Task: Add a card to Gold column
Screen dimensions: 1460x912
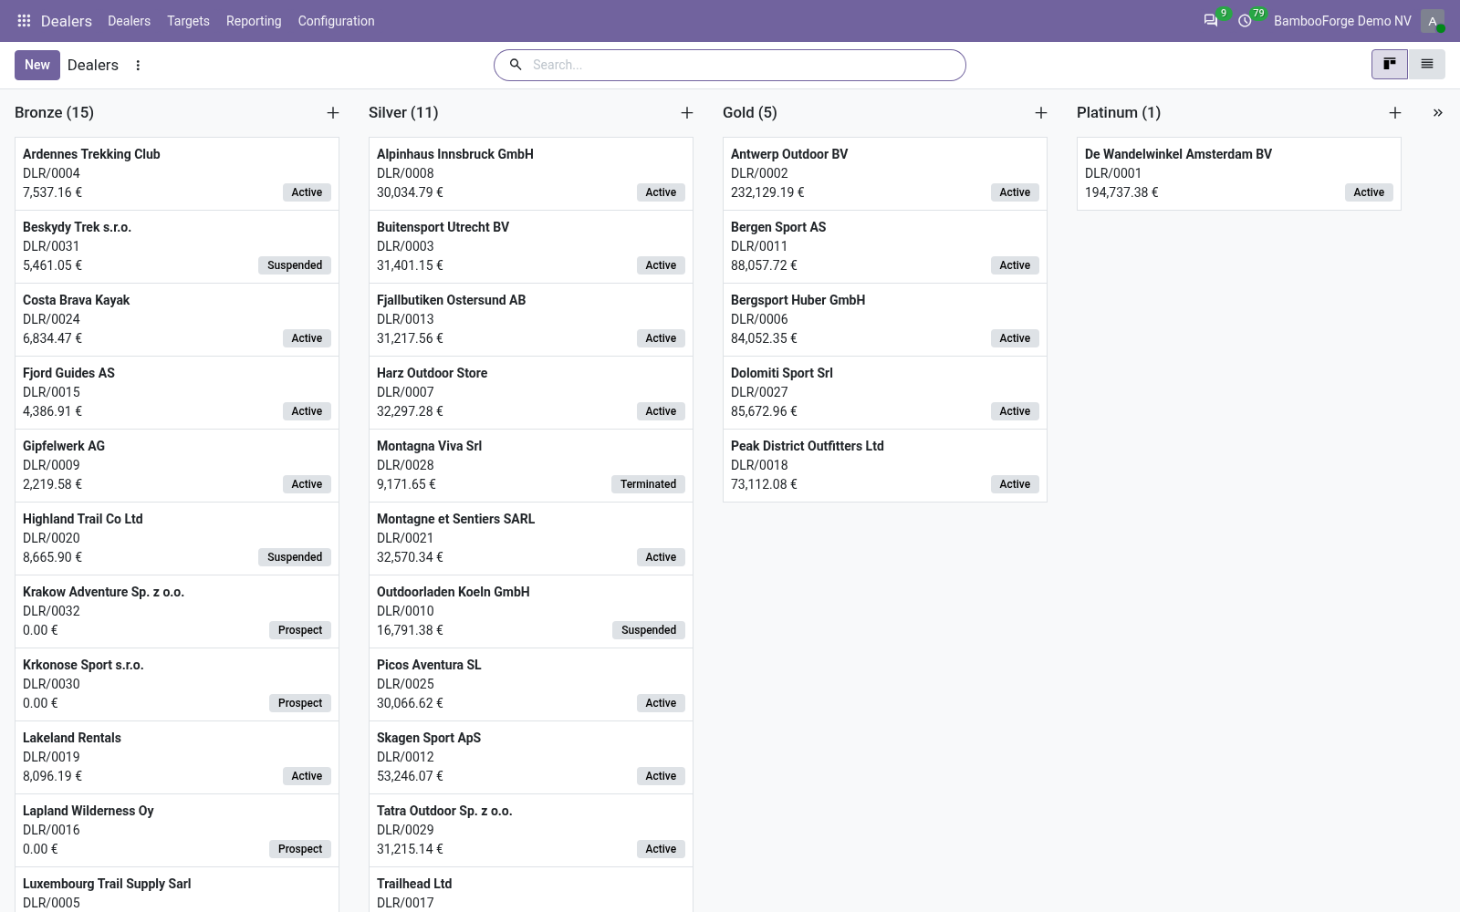Action: (x=1041, y=112)
